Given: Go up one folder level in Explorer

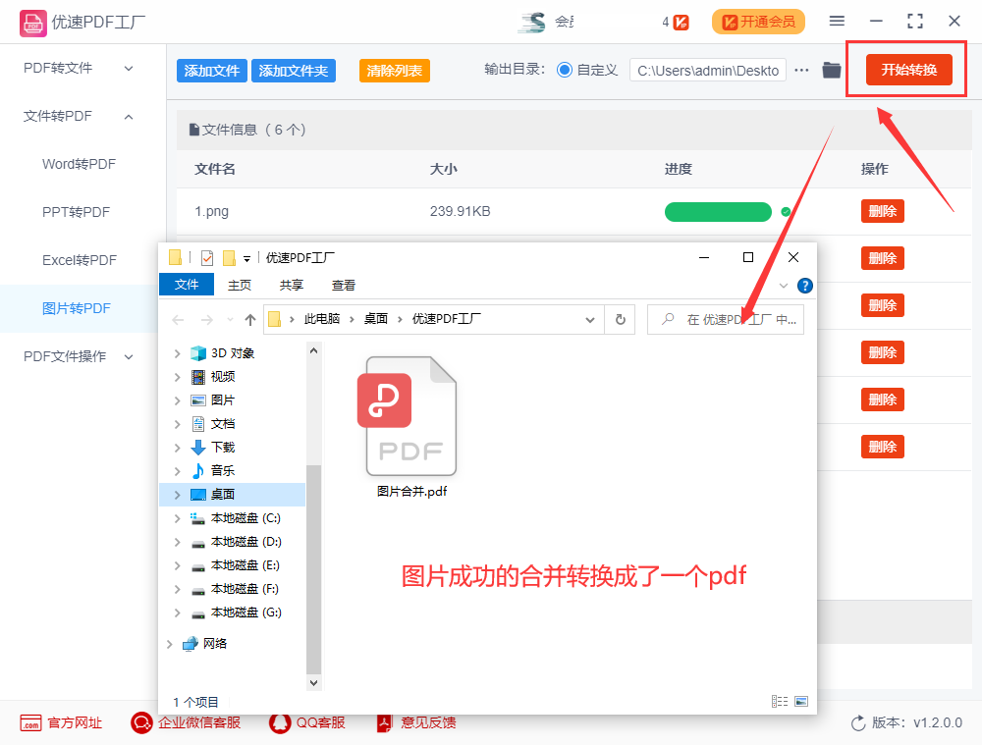Looking at the screenshot, I should pyautogui.click(x=249, y=320).
